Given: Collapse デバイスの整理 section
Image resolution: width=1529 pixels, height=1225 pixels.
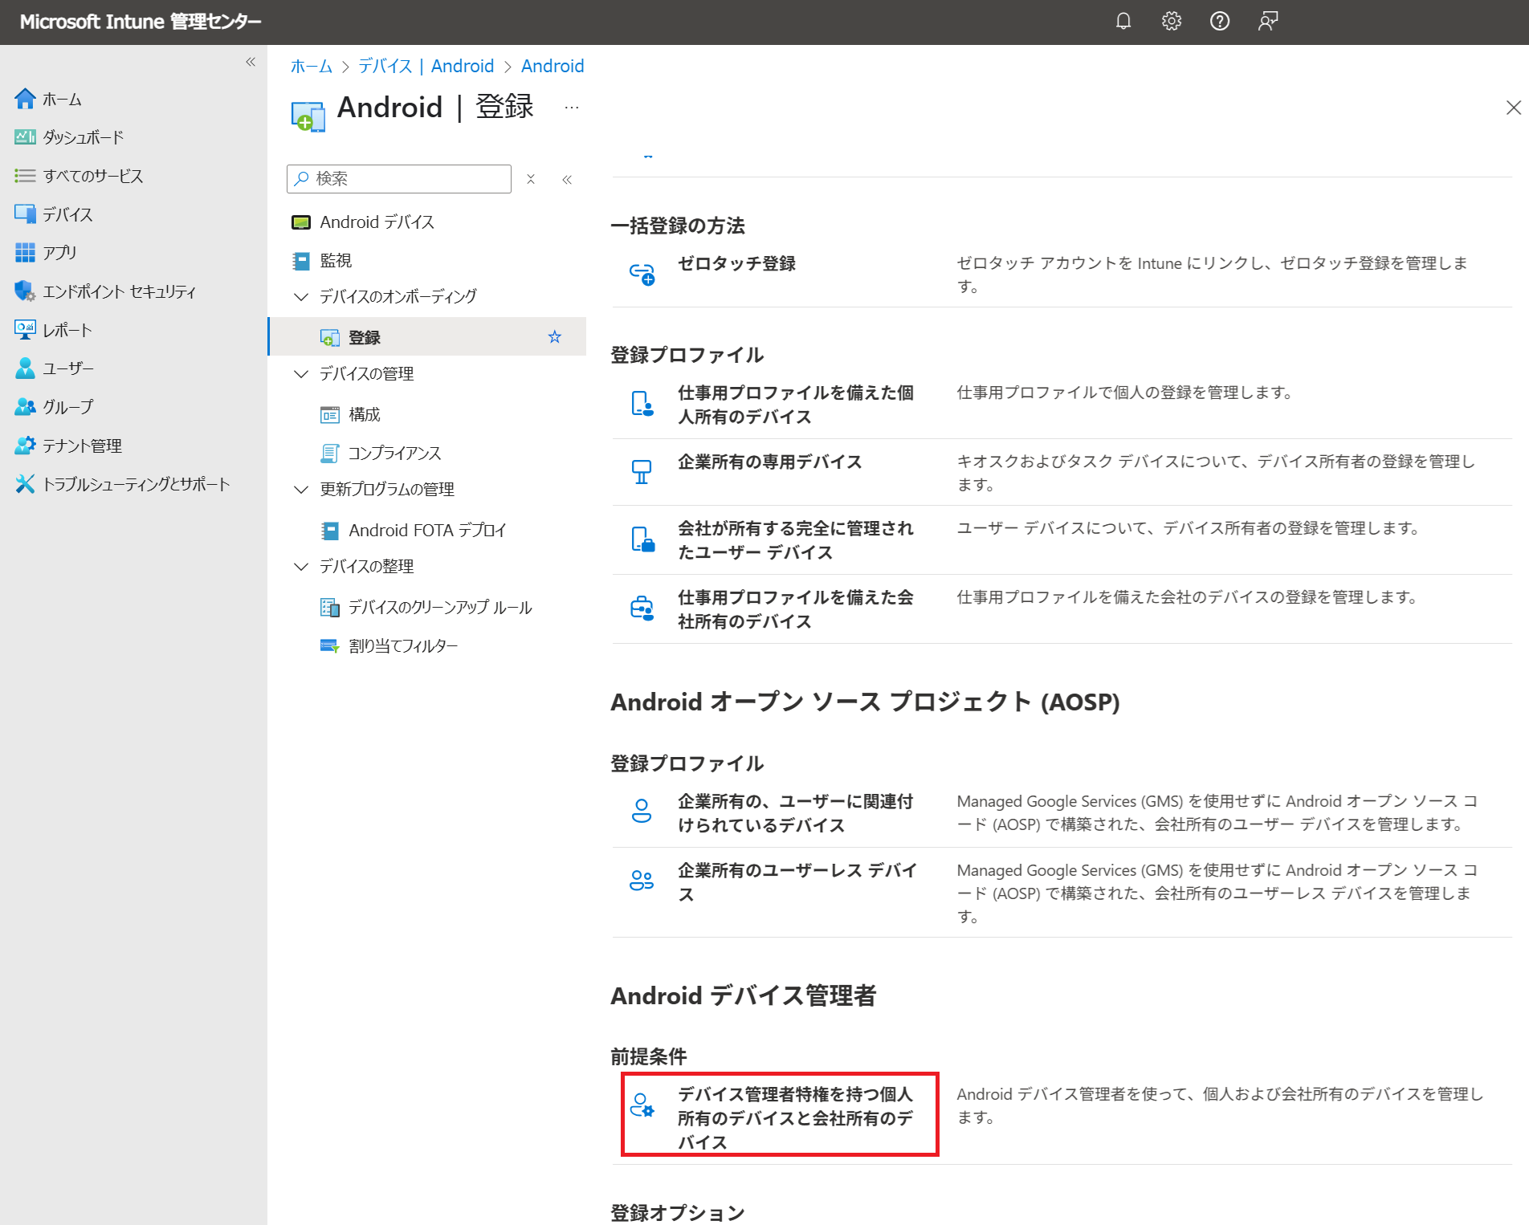Looking at the screenshot, I should (301, 567).
